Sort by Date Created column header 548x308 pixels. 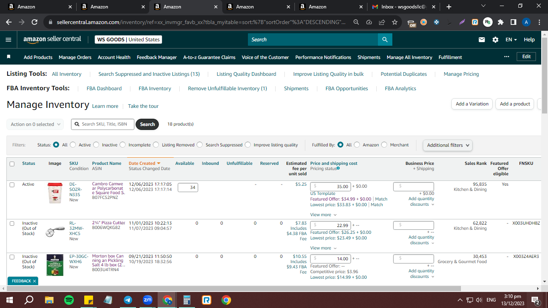click(144, 163)
